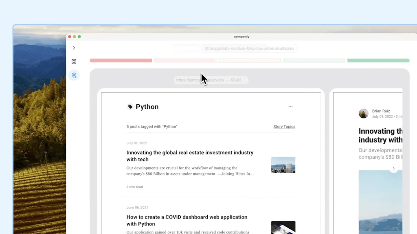417x234 pixels.
Task: Select the highlighted scan lens tool in sidebar
Action: pyautogui.click(x=74, y=75)
